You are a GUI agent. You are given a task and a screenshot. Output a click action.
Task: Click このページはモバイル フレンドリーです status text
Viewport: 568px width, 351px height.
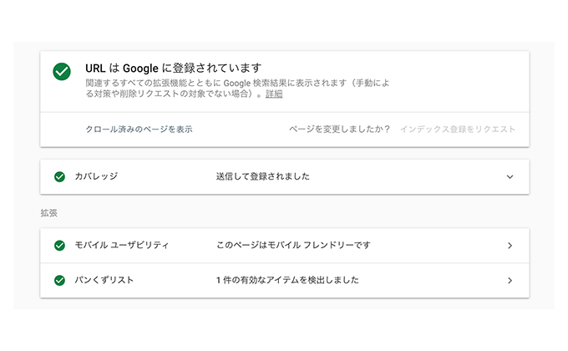click(293, 245)
